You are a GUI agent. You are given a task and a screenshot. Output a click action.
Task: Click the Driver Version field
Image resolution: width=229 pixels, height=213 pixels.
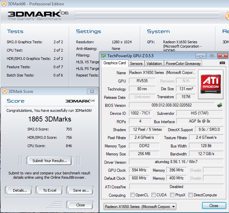point(176,162)
